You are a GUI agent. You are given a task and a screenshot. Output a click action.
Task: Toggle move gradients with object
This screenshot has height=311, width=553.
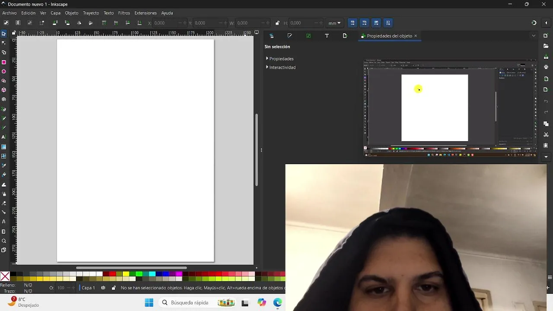click(x=376, y=23)
